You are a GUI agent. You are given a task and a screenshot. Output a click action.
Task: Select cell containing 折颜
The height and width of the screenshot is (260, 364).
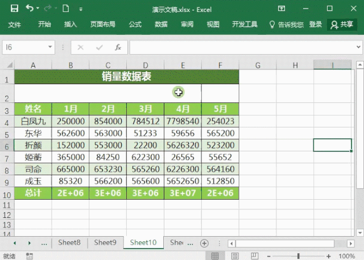(33, 145)
